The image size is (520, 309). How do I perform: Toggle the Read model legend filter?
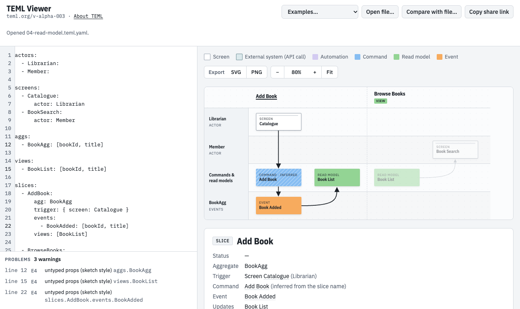(x=412, y=57)
